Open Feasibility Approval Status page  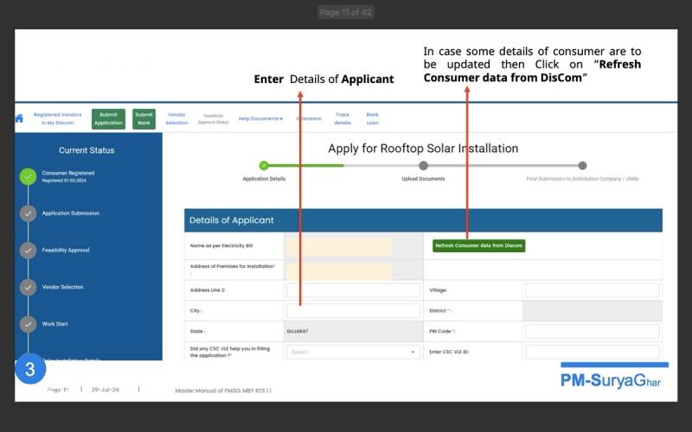(x=213, y=119)
